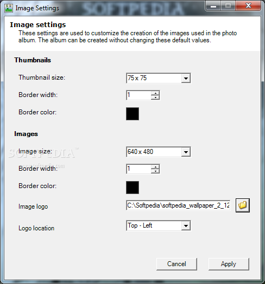Click the 'Thumbnails' section heading
The width and height of the screenshot is (265, 284).
pyautogui.click(x=33, y=60)
